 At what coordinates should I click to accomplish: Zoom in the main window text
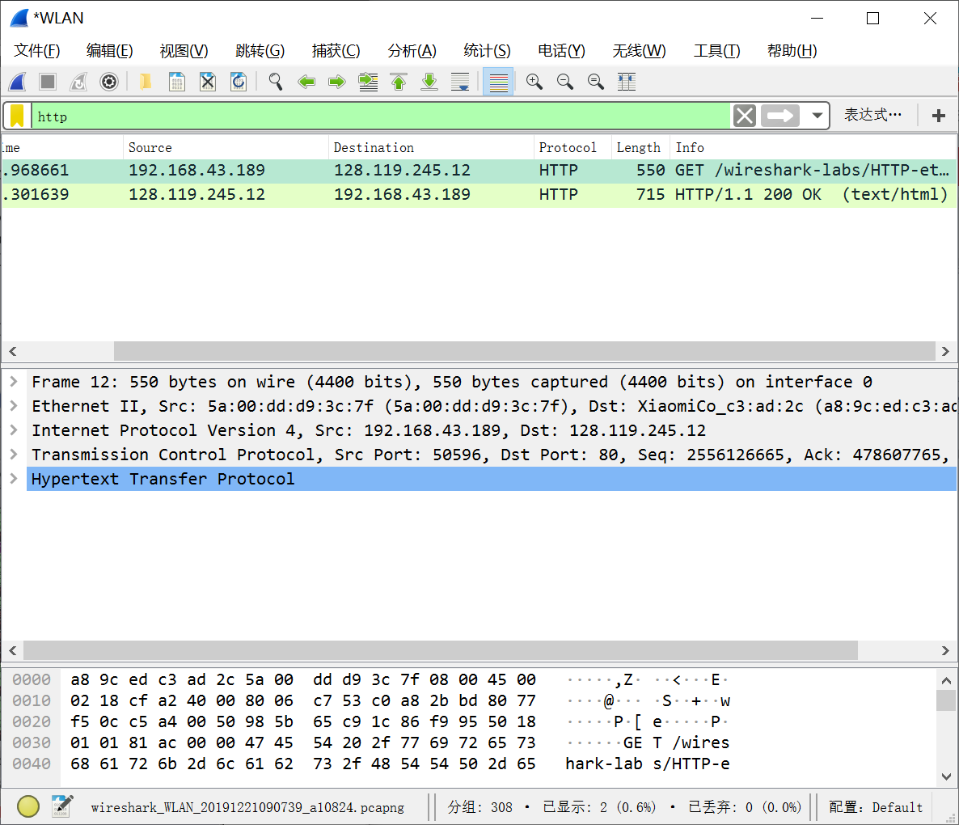[x=534, y=82]
